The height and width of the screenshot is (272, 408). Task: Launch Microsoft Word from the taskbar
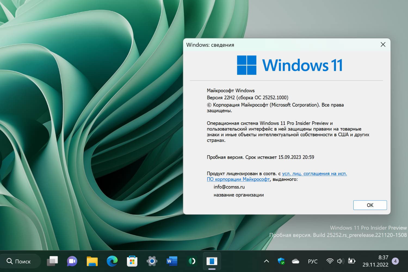point(172,261)
